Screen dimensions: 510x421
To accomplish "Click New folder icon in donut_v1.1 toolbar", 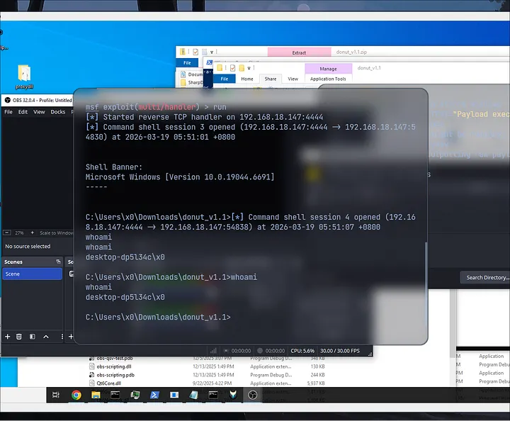I will 242,67.
